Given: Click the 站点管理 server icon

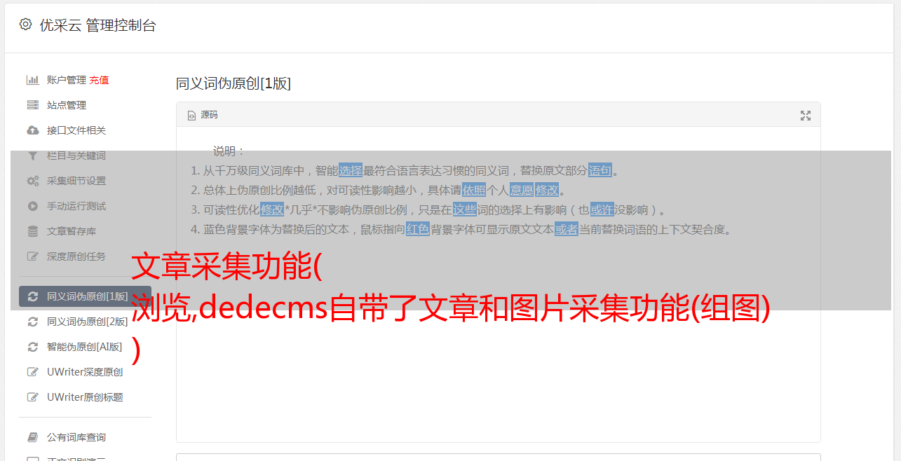Looking at the screenshot, I should pyautogui.click(x=32, y=105).
